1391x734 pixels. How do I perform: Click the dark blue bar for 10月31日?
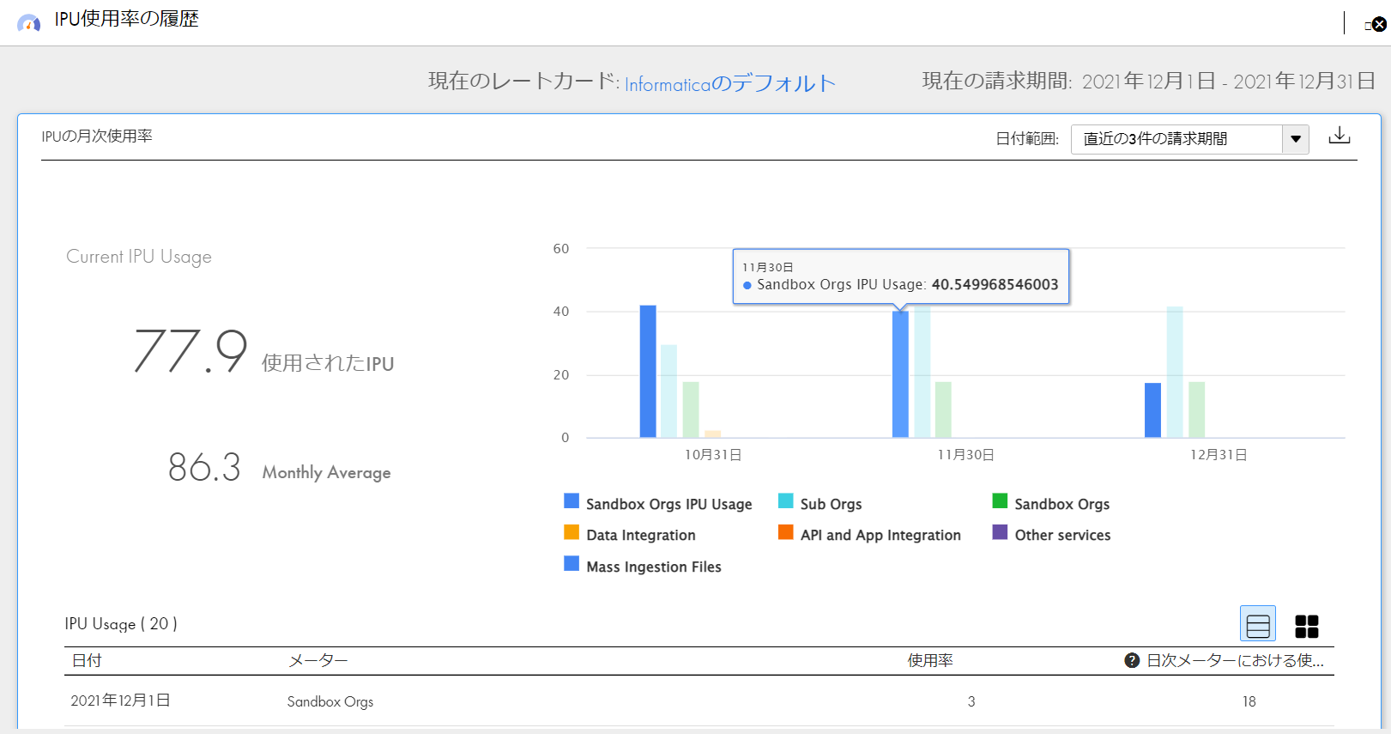pyautogui.click(x=648, y=372)
